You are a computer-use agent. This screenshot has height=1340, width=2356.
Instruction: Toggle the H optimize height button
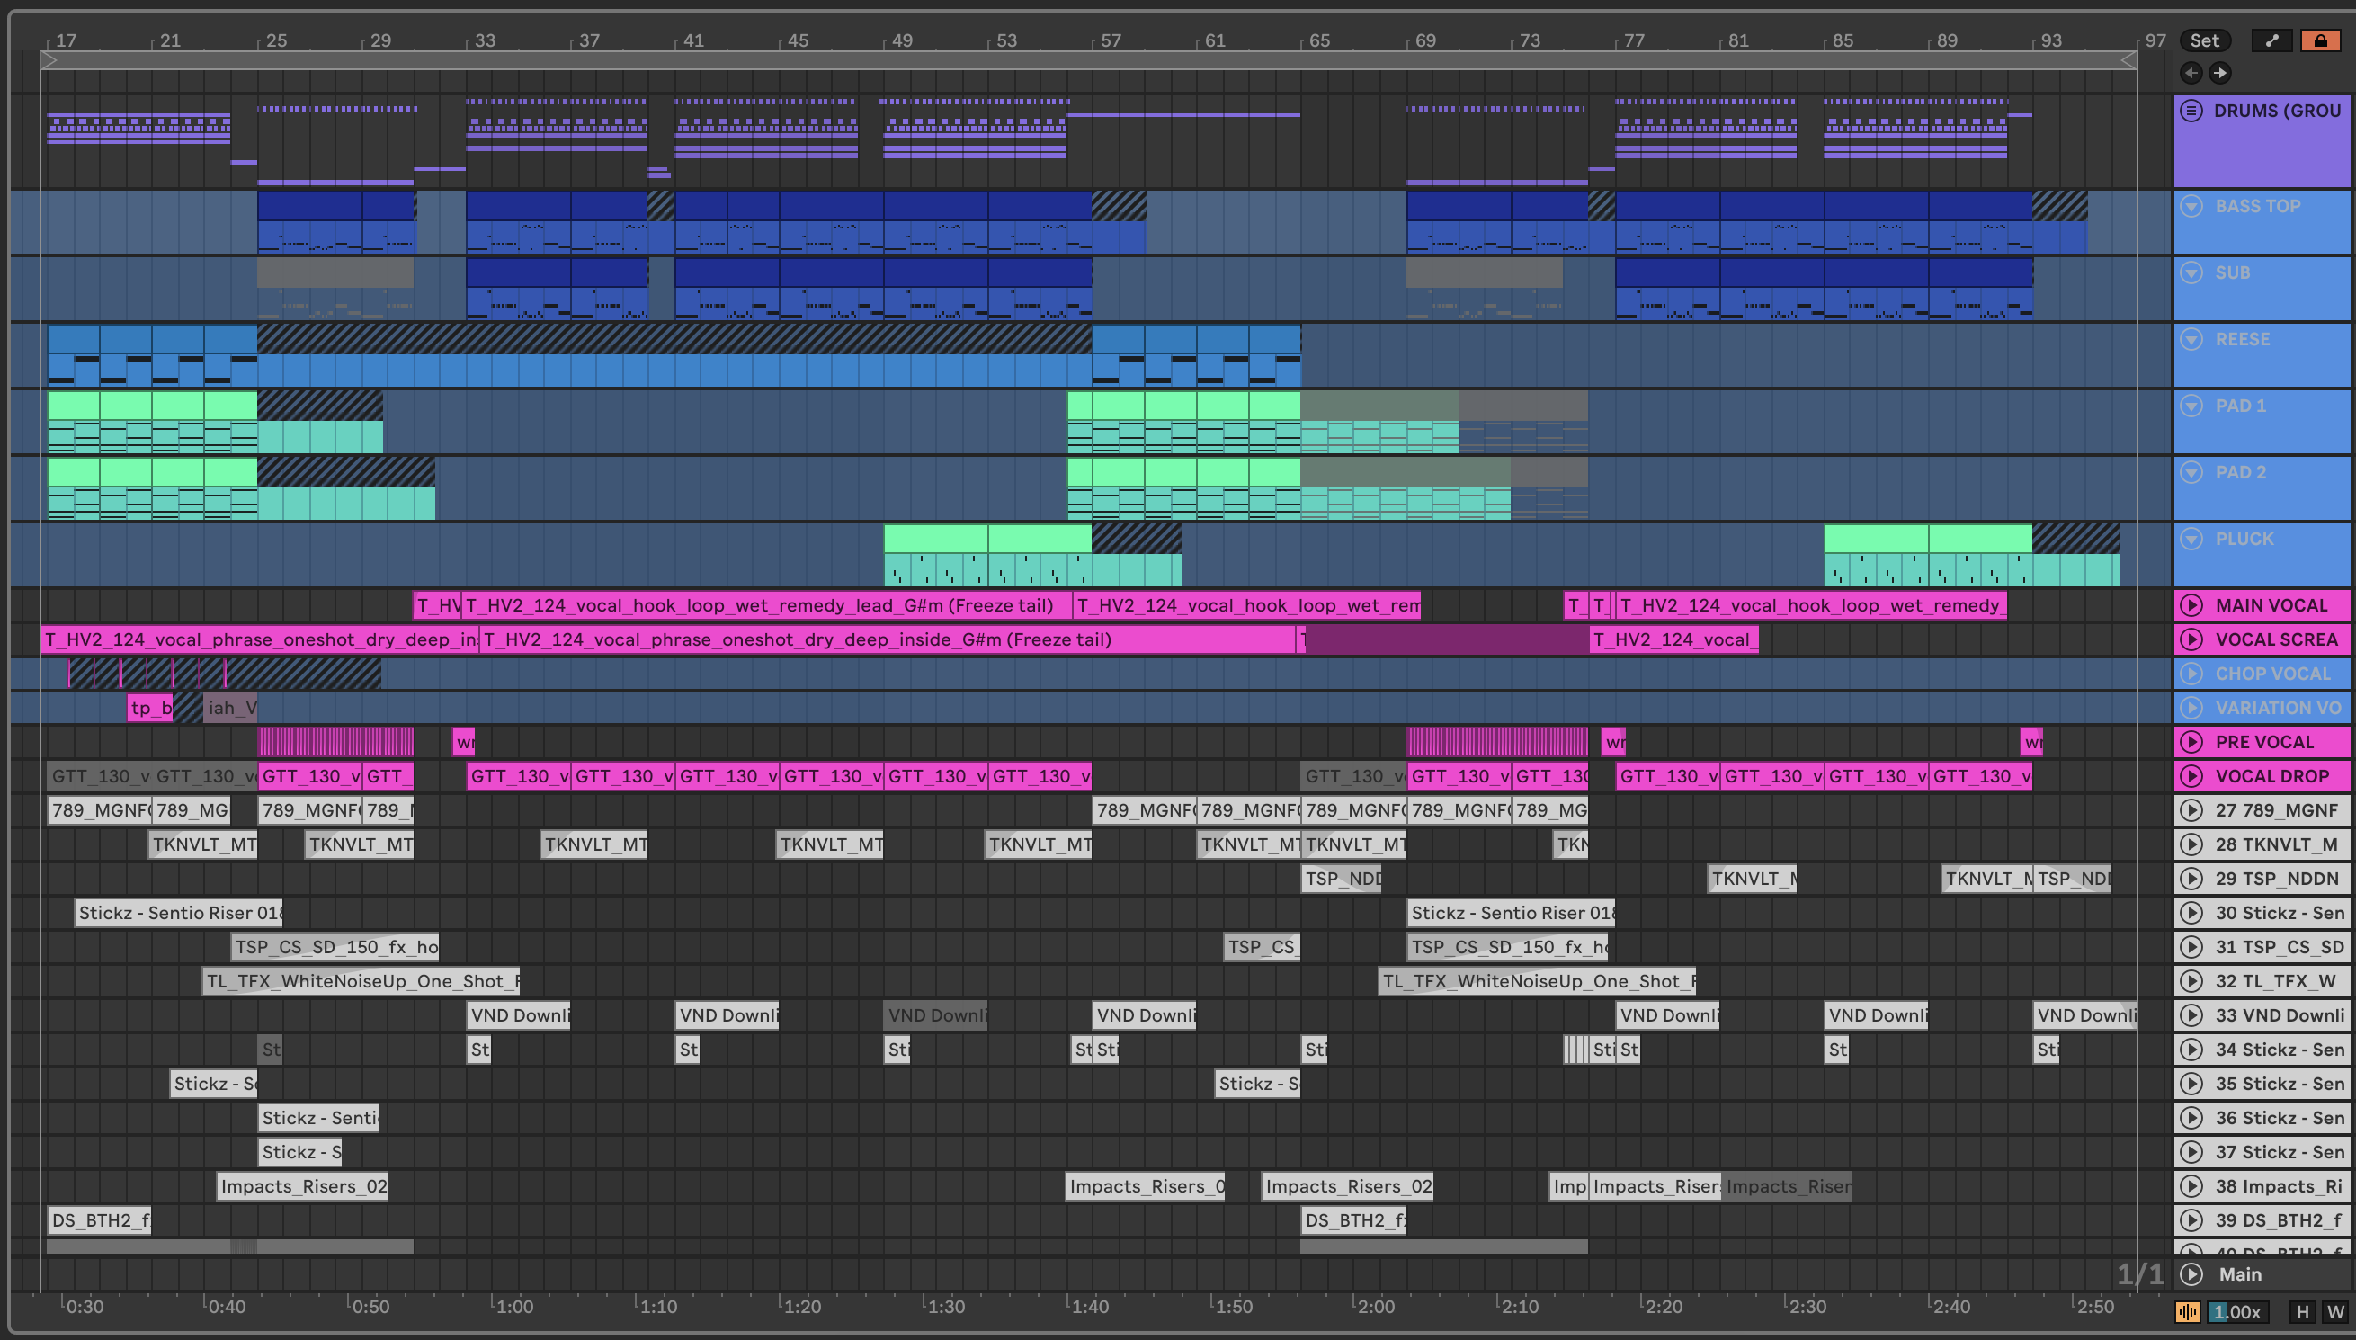point(2303,1311)
